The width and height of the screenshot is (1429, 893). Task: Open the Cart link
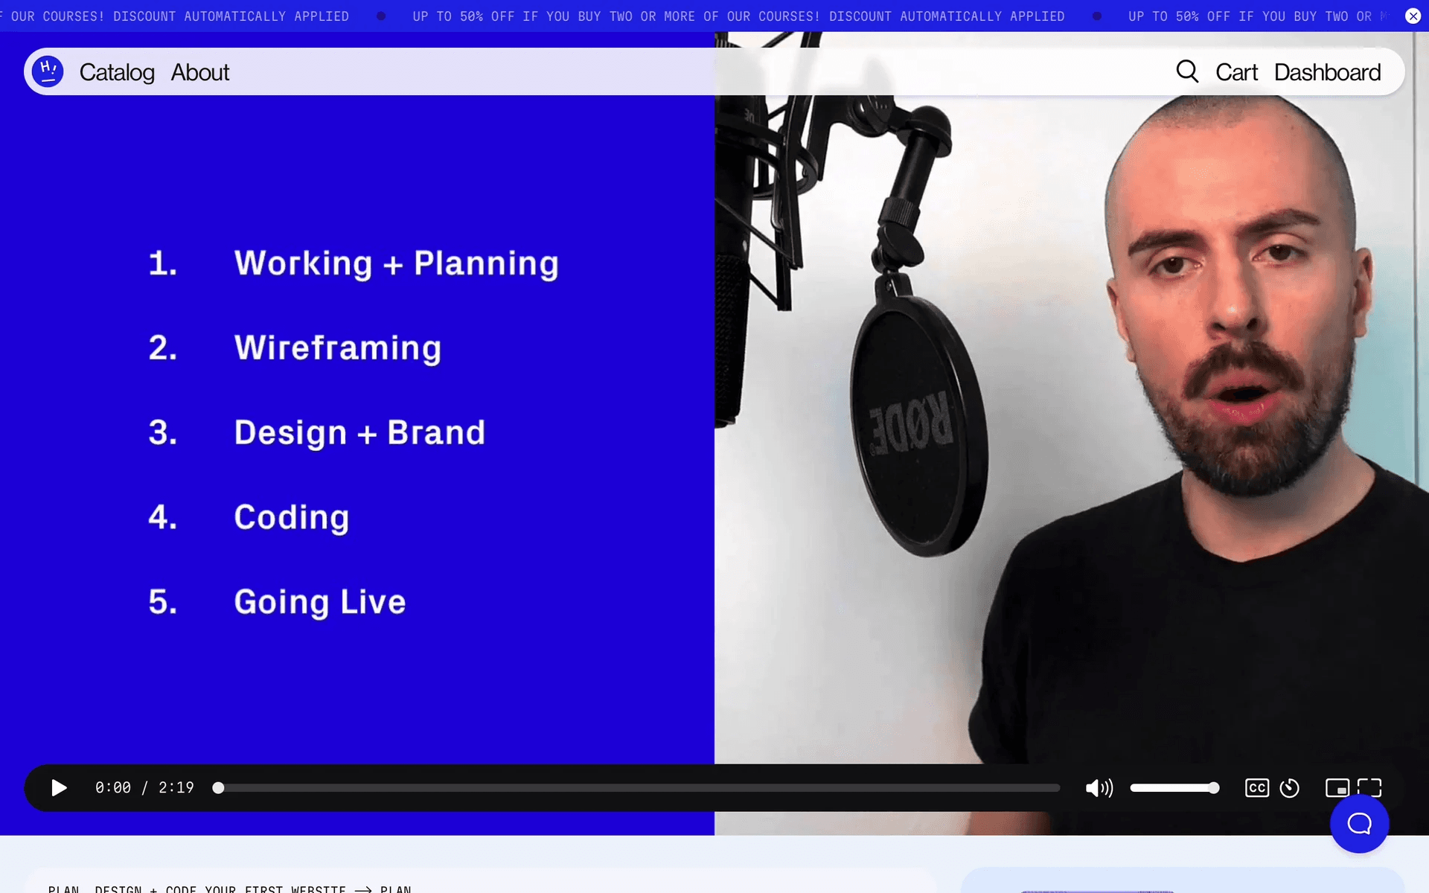pos(1236,72)
